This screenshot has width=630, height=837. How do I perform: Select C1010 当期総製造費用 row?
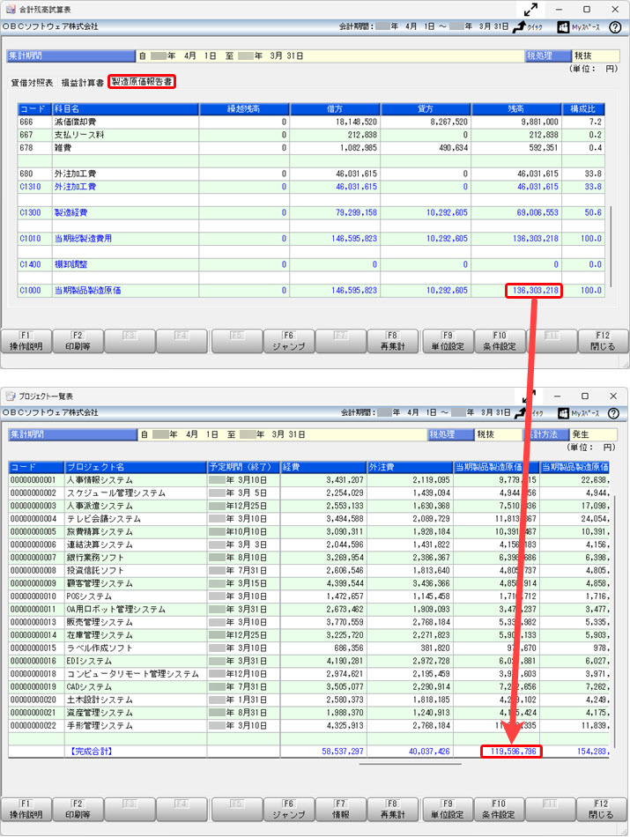click(x=311, y=239)
